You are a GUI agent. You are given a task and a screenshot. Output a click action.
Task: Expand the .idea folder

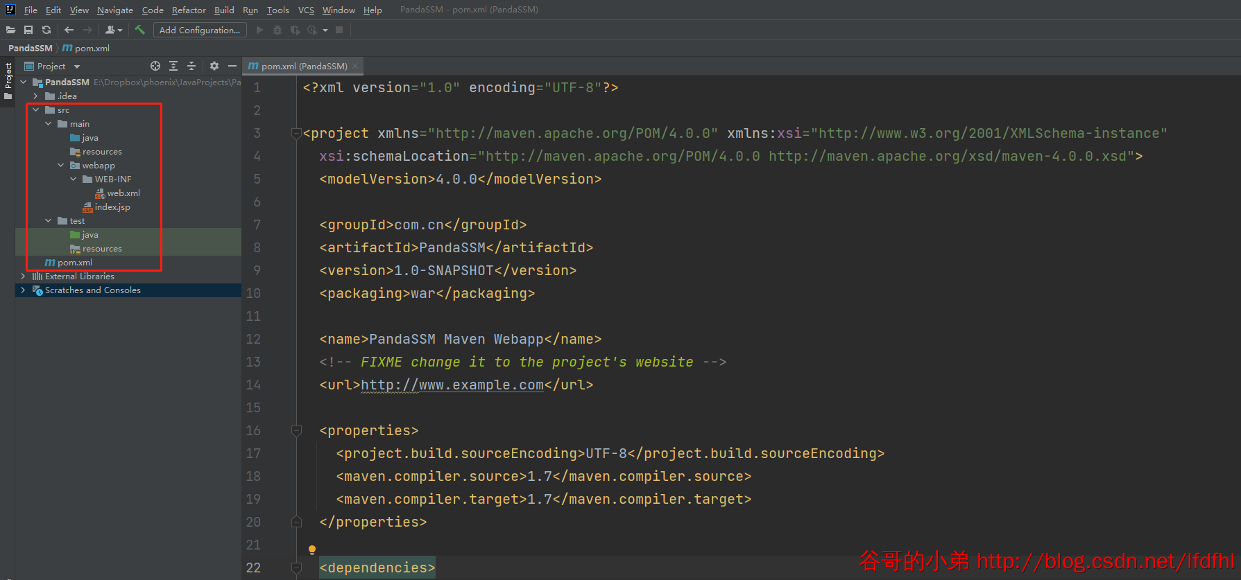click(35, 96)
